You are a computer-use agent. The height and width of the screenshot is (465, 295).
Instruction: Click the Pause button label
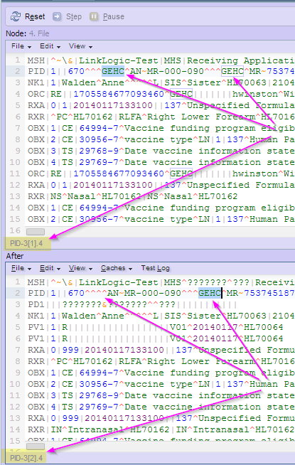[114, 16]
